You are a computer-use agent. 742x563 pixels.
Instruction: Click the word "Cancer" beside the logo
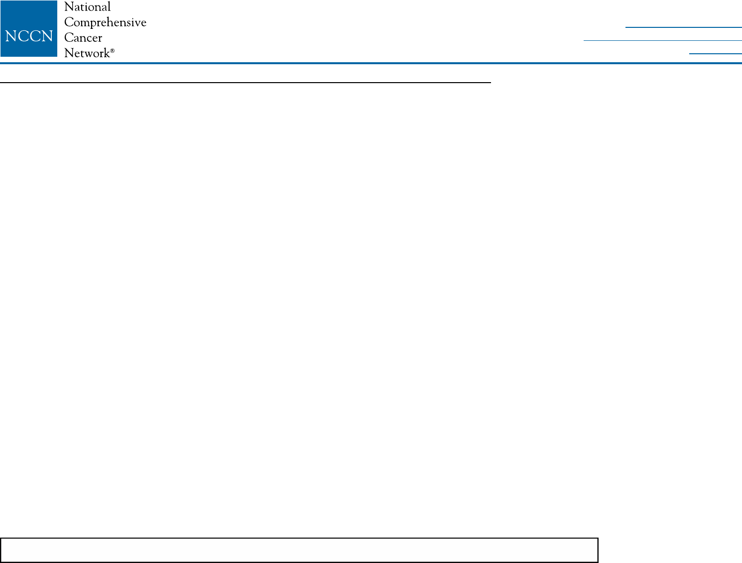click(84, 38)
